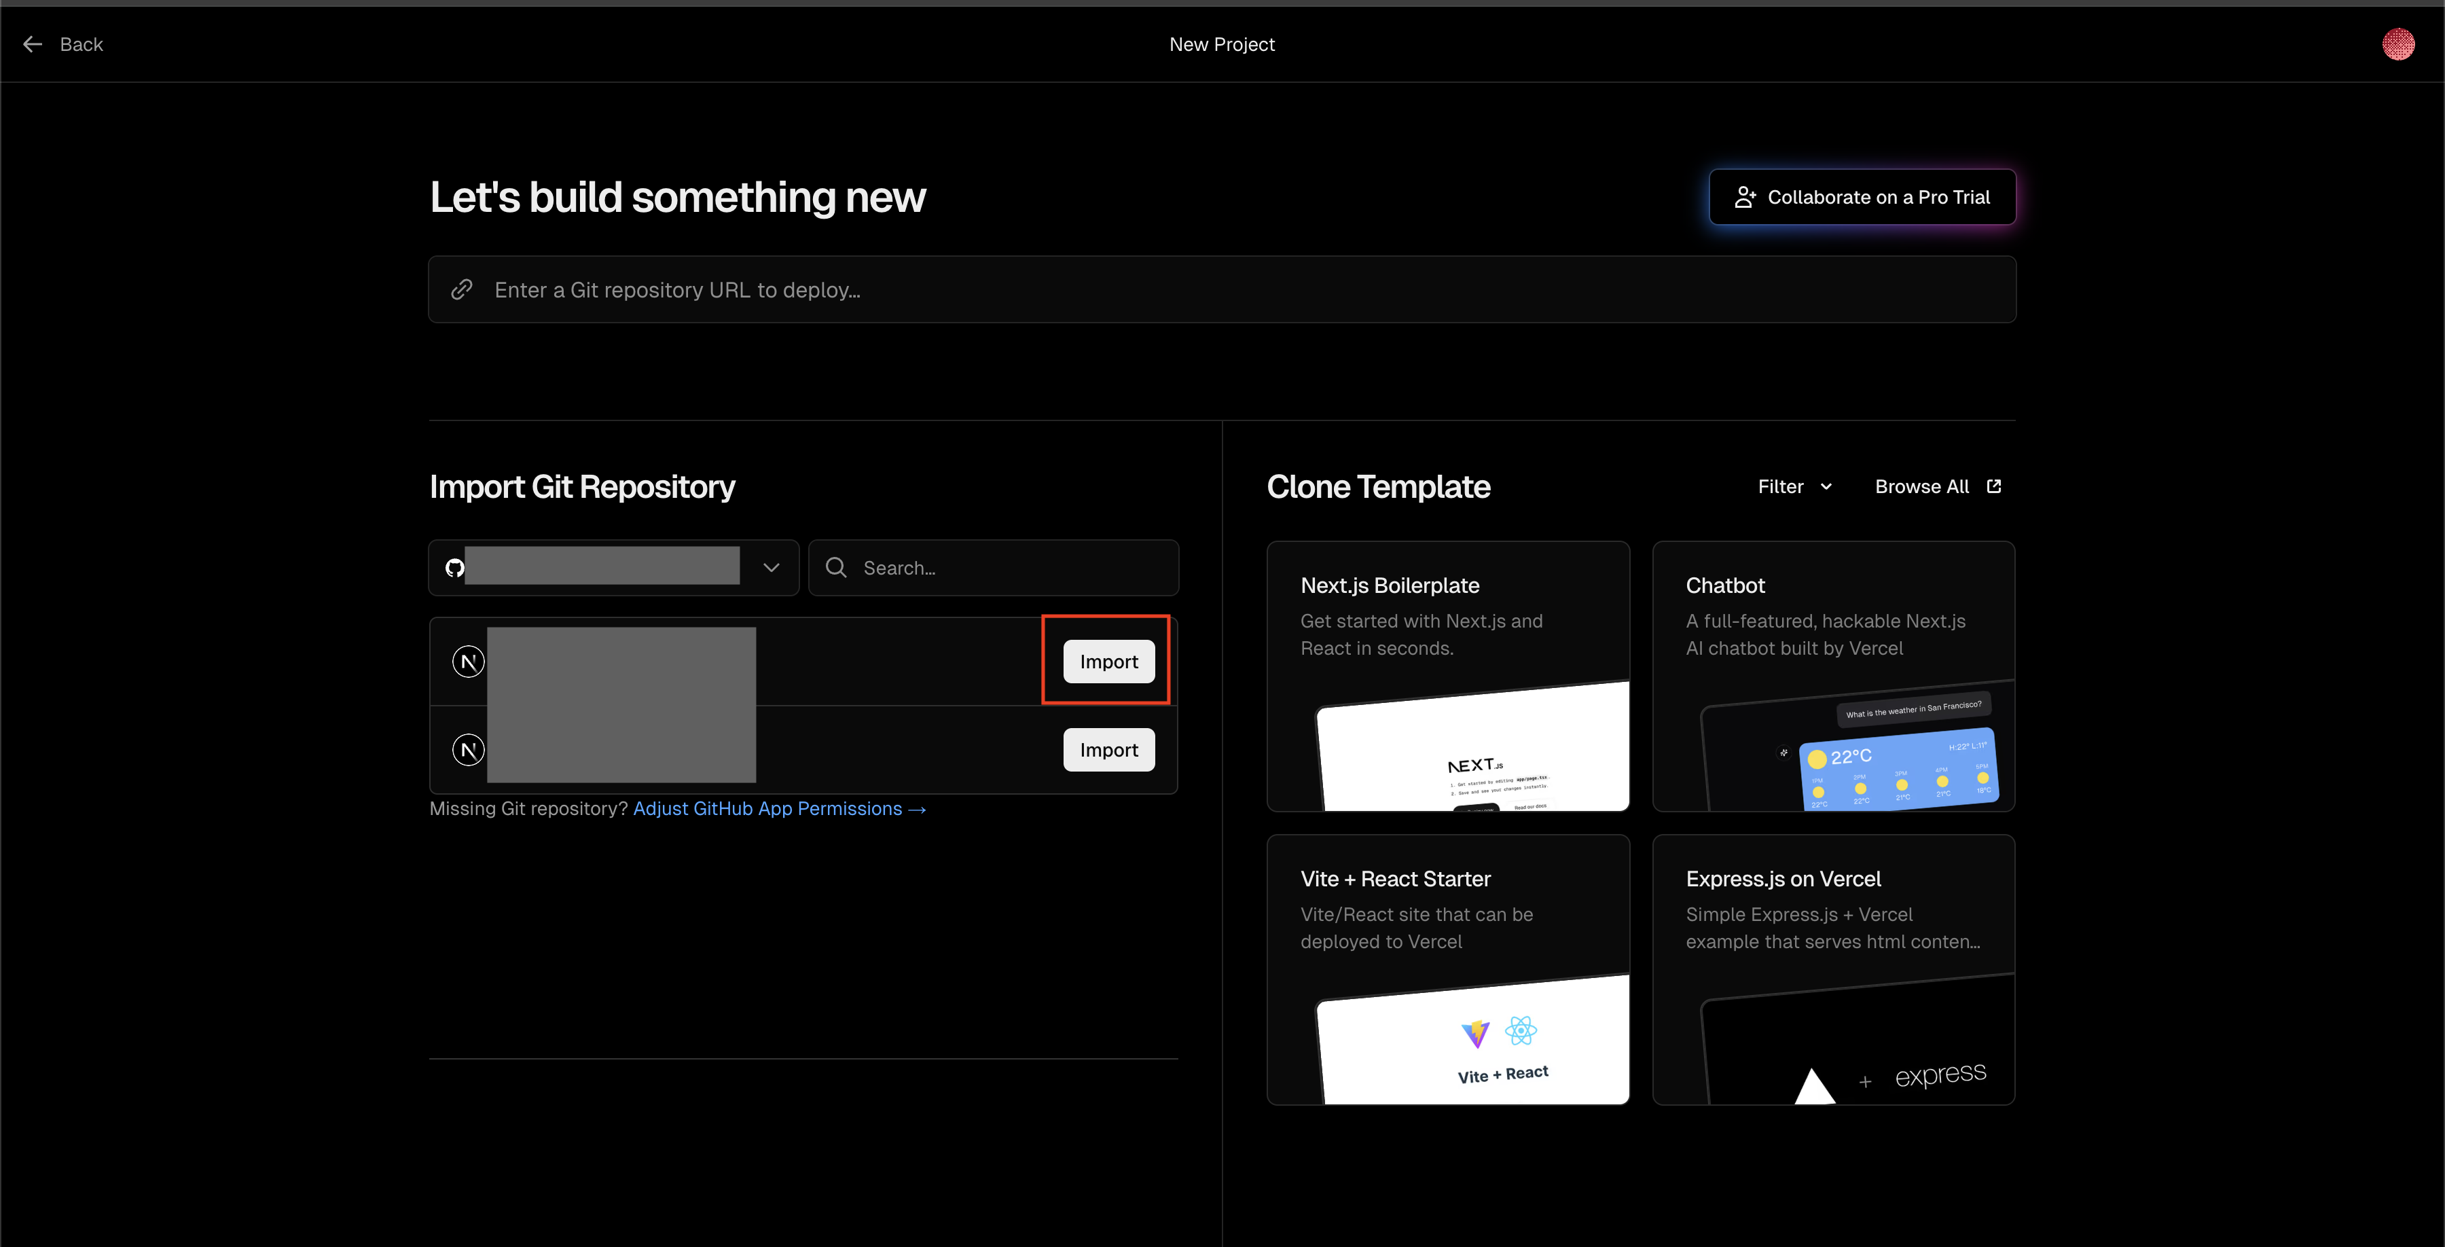
Task: Open the user avatar menu
Action: click(2397, 45)
